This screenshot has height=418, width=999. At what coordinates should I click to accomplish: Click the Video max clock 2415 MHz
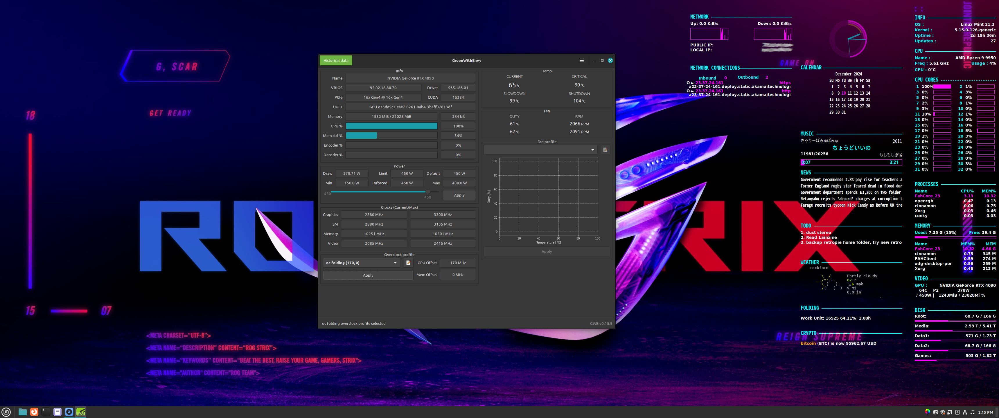click(443, 244)
